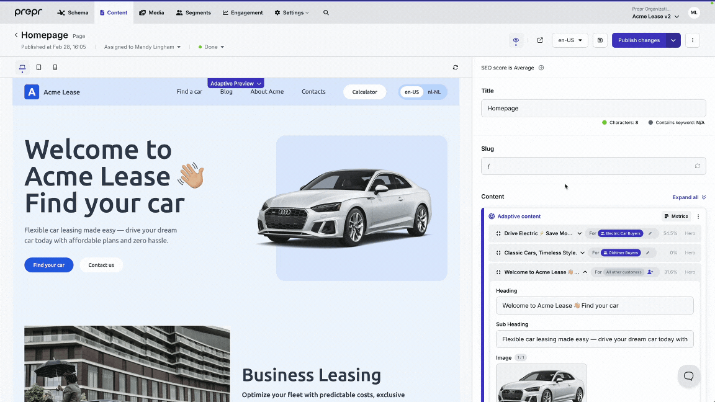Go back using the arrow beside Homepage
715x402 pixels.
[x=16, y=35]
